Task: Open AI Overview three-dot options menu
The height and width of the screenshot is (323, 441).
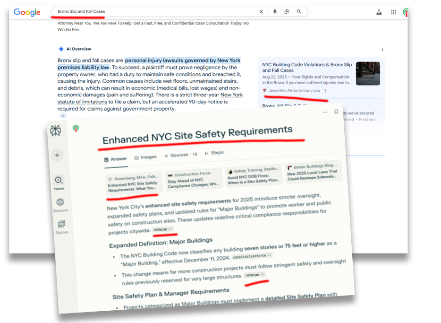Action: [382, 49]
